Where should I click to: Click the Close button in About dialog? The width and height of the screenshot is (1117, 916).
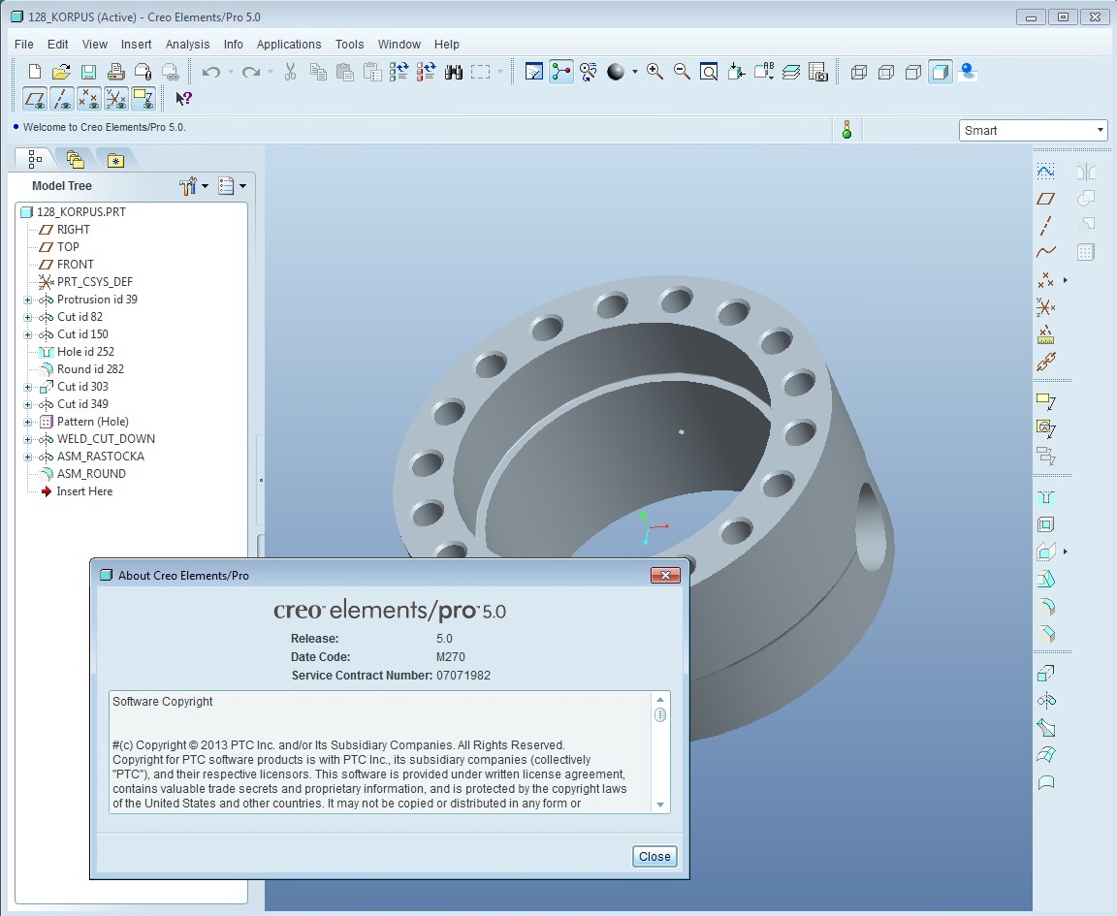pos(654,856)
